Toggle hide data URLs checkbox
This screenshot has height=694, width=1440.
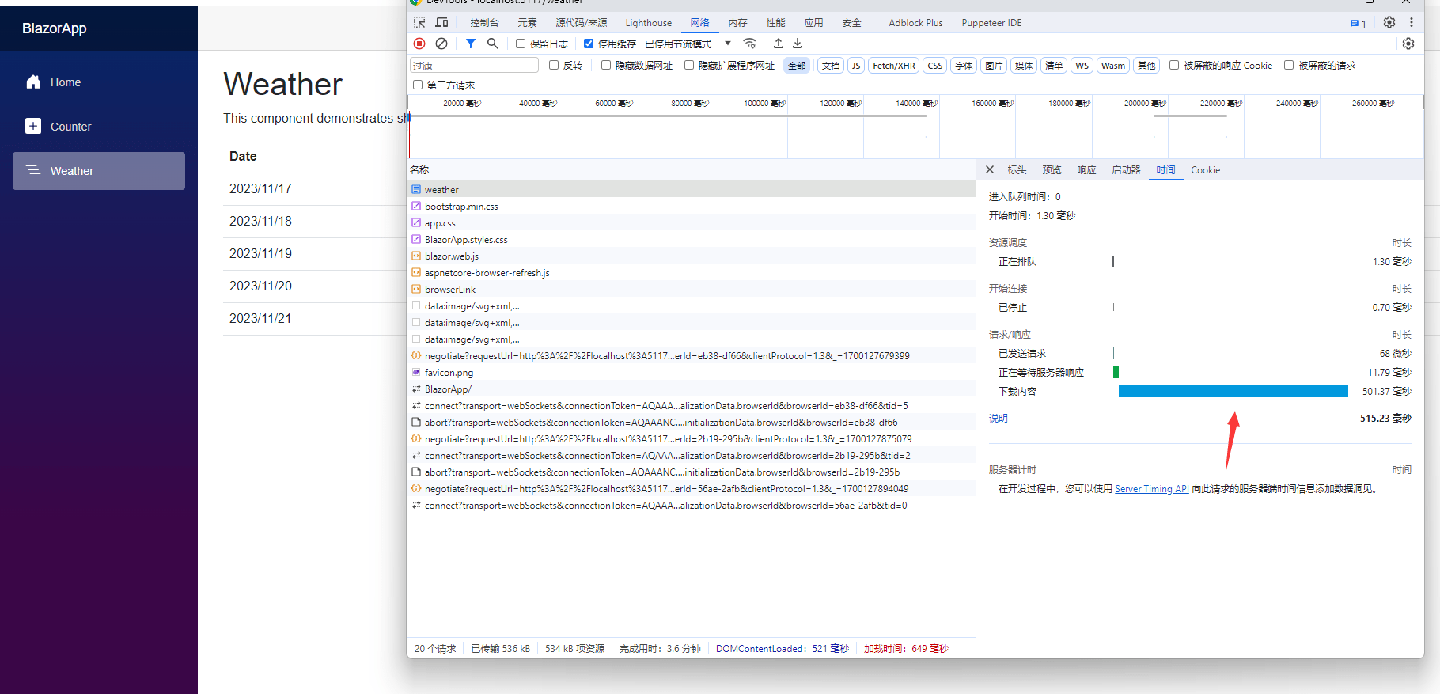pyautogui.click(x=606, y=65)
